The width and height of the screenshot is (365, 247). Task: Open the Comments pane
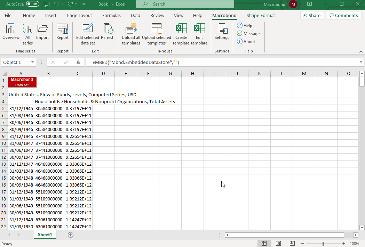coord(344,15)
